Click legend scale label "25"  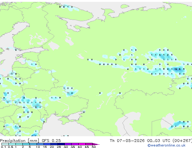[59, 147]
